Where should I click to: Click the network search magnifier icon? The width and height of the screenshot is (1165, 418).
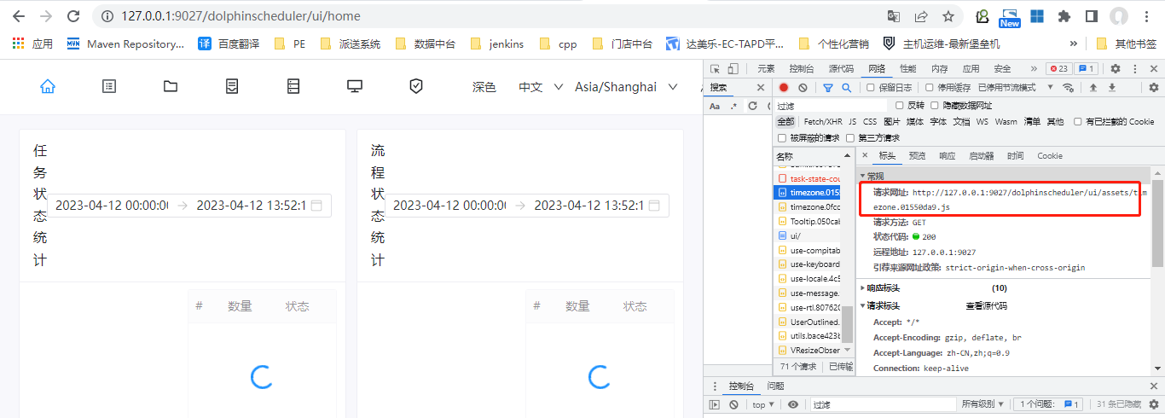pyautogui.click(x=846, y=87)
